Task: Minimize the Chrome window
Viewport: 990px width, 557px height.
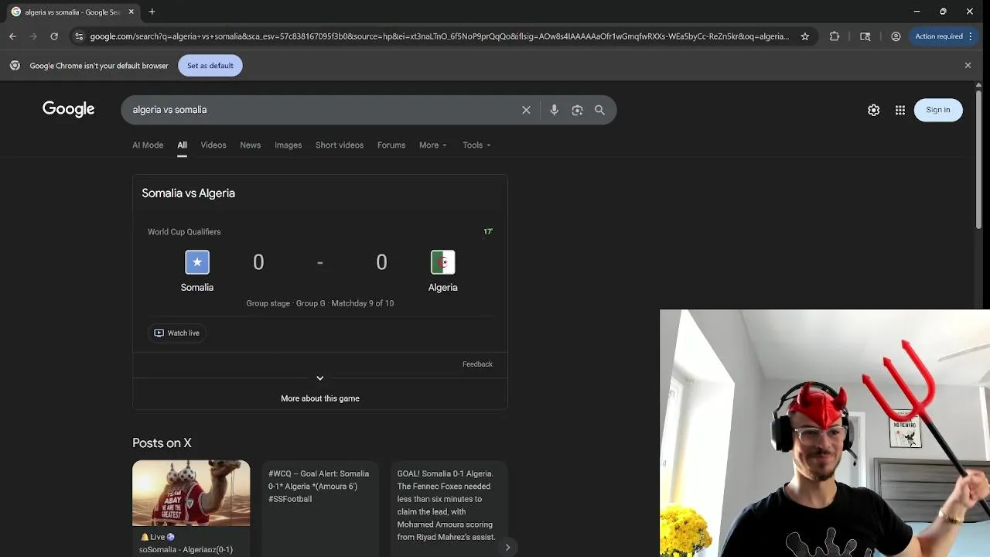Action: tap(917, 12)
